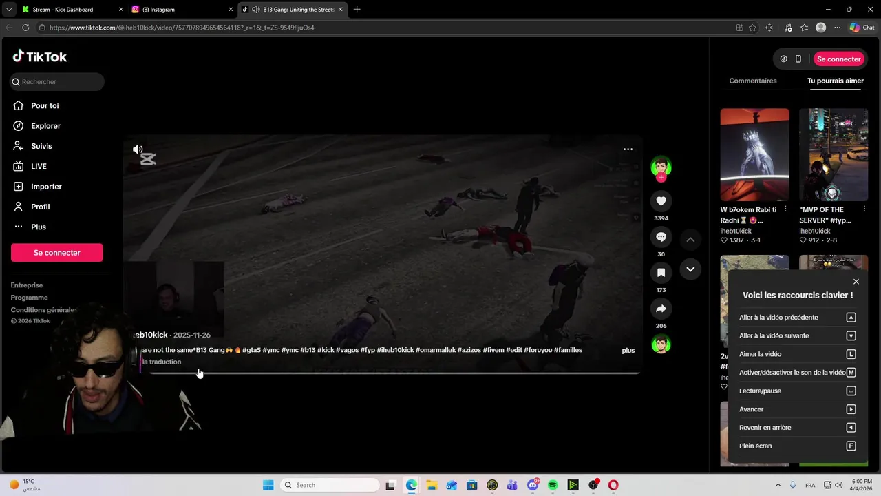Viewport: 881px width, 496px height.
Task: Like the video with the heart icon
Action: (x=661, y=200)
